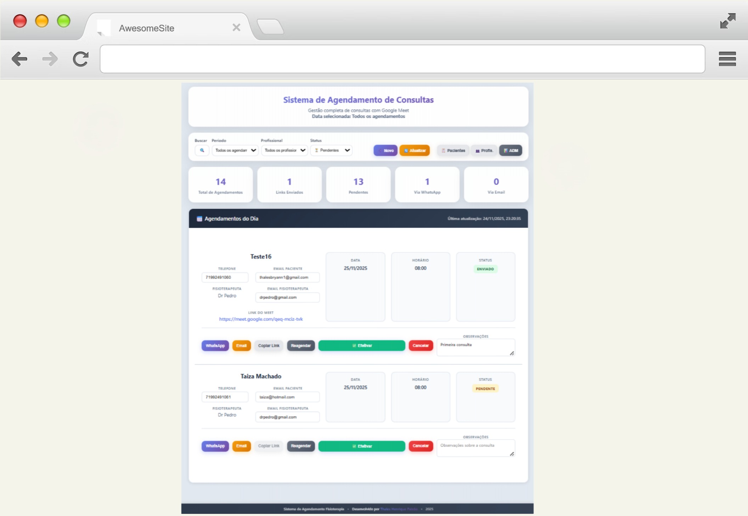
Task: Open a new browser tab
Action: (270, 27)
